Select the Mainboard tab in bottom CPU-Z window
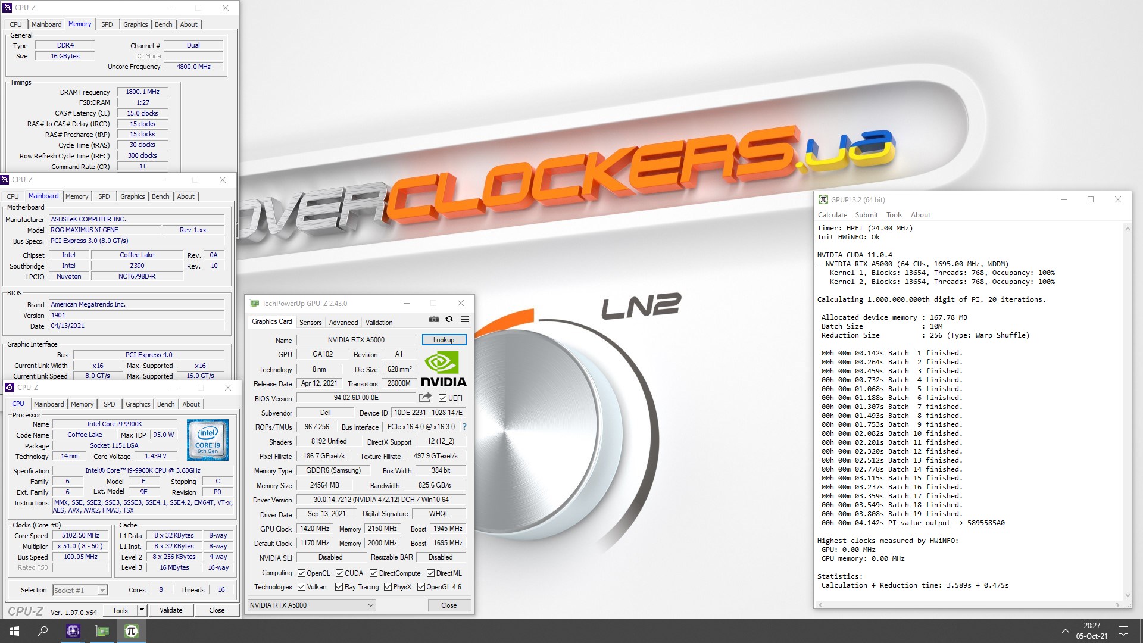The image size is (1143, 643). click(49, 404)
